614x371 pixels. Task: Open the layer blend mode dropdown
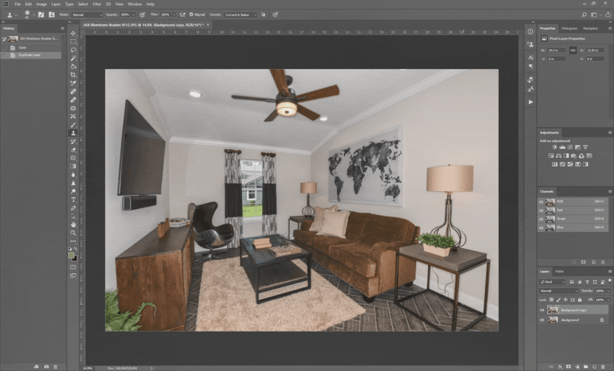click(558, 291)
